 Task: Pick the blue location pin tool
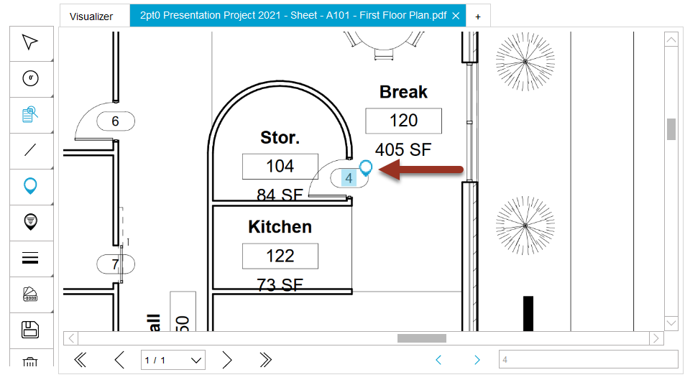click(30, 186)
